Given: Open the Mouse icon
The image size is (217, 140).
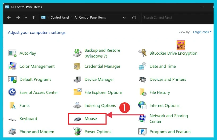Looking at the screenshot, I should pyautogui.click(x=78, y=119).
